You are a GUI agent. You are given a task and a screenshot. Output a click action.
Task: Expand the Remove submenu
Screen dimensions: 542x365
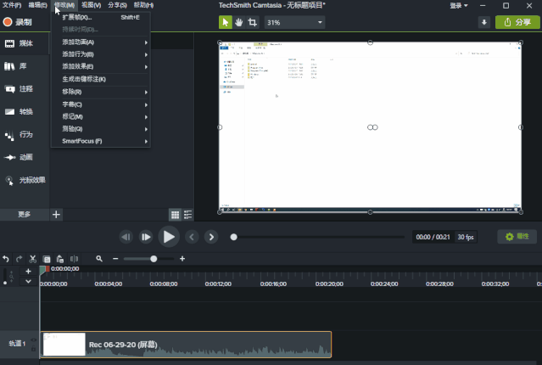[x=101, y=92]
